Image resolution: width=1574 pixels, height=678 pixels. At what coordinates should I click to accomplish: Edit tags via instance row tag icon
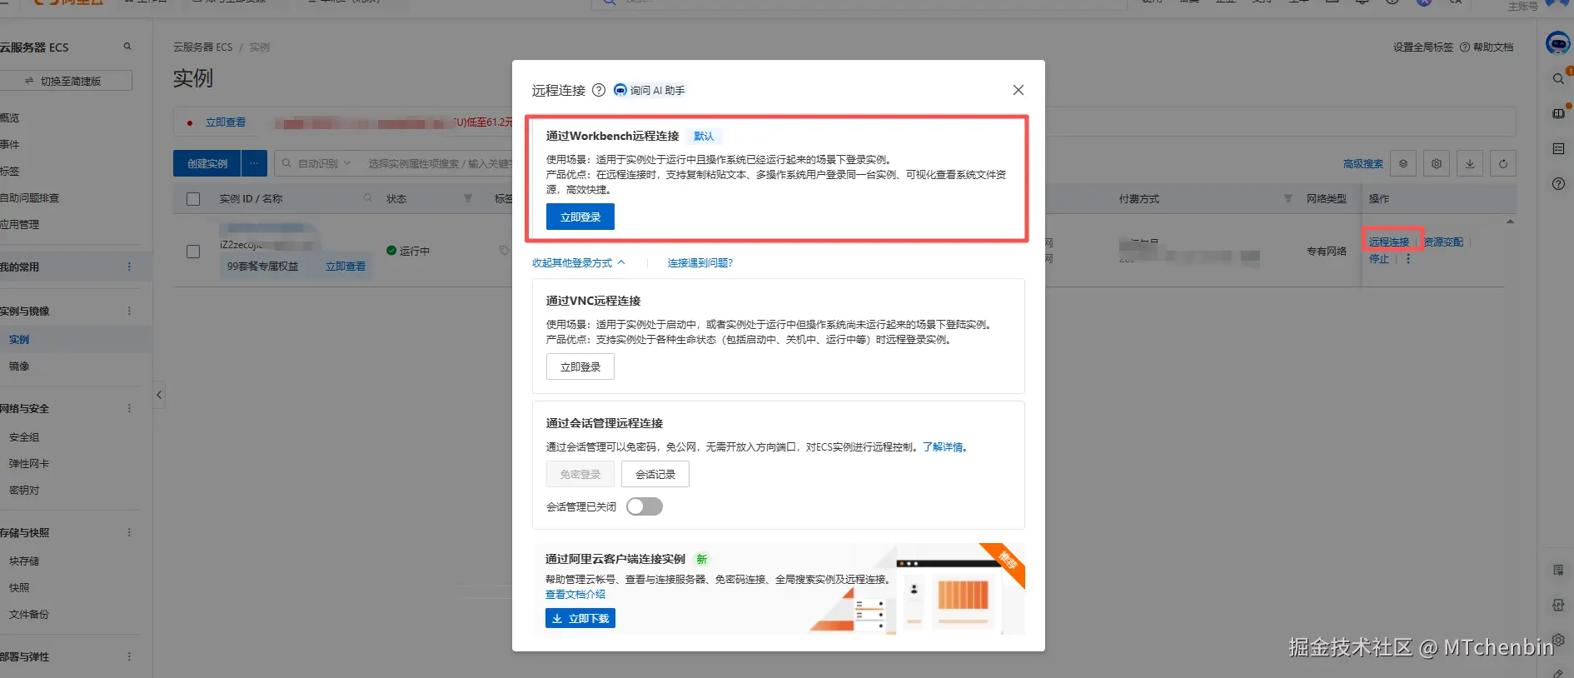(504, 250)
